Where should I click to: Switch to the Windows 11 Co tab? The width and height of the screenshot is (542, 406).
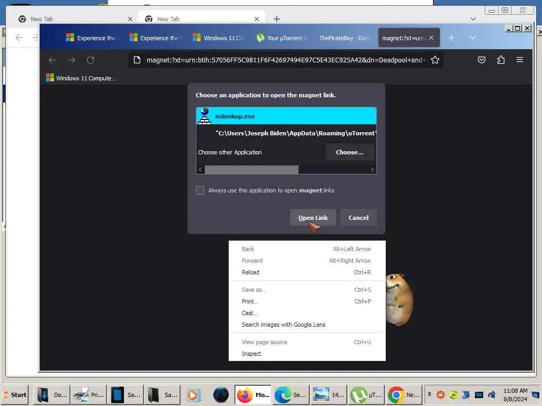(218, 38)
